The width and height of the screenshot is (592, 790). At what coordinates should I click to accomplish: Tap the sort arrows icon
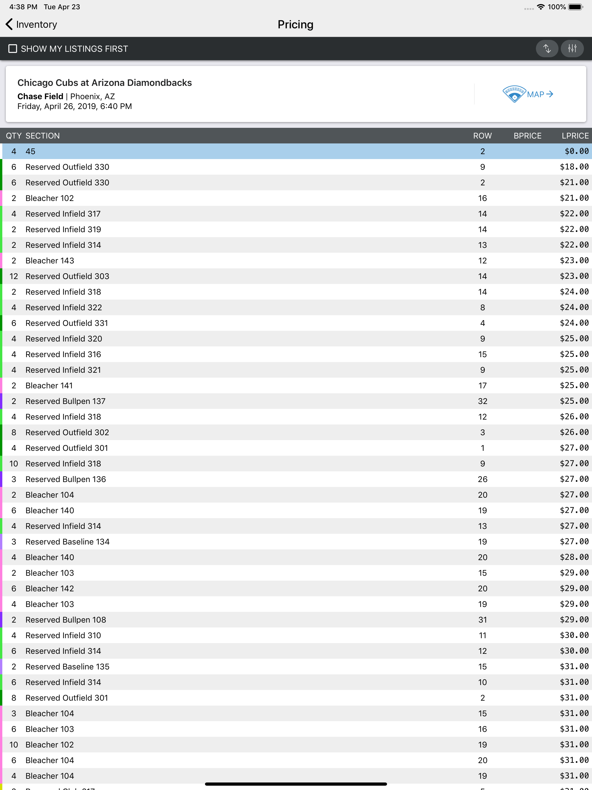coord(547,49)
